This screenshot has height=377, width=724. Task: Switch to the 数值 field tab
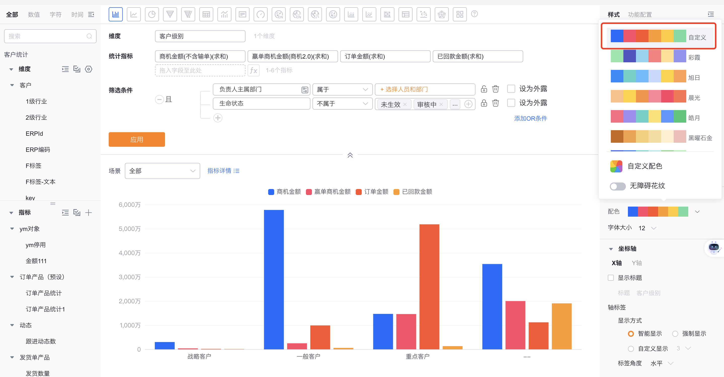pos(34,14)
